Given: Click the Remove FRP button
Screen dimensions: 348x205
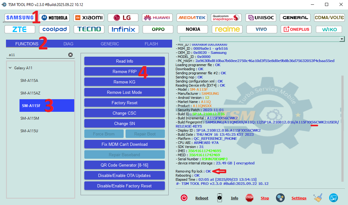Looking at the screenshot, I should pos(124,71).
